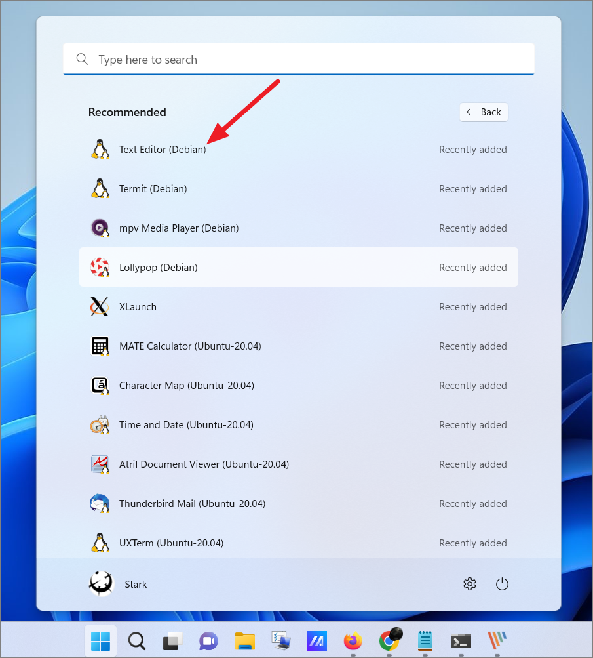The height and width of the screenshot is (658, 593).
Task: Launch Time and Date (Ubuntu-20.04) label
Action: click(187, 425)
